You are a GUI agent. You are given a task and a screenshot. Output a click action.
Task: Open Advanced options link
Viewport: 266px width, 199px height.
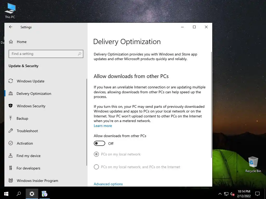[108, 184]
